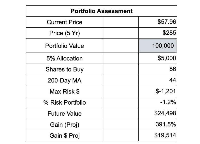Click the 391.5% projected gain value
200x144 pixels.
point(166,124)
